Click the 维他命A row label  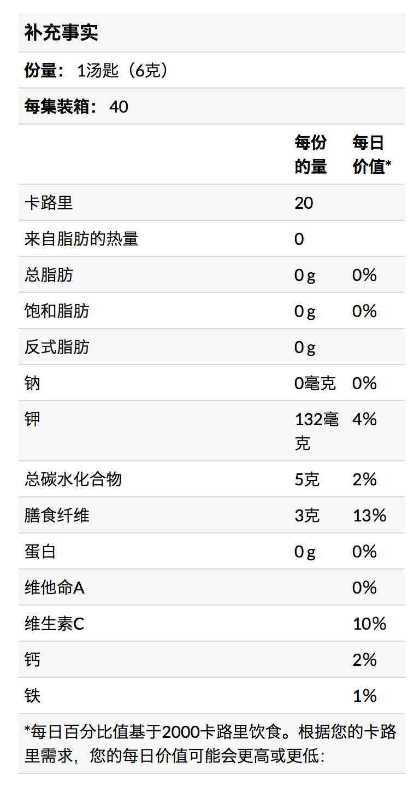click(55, 588)
